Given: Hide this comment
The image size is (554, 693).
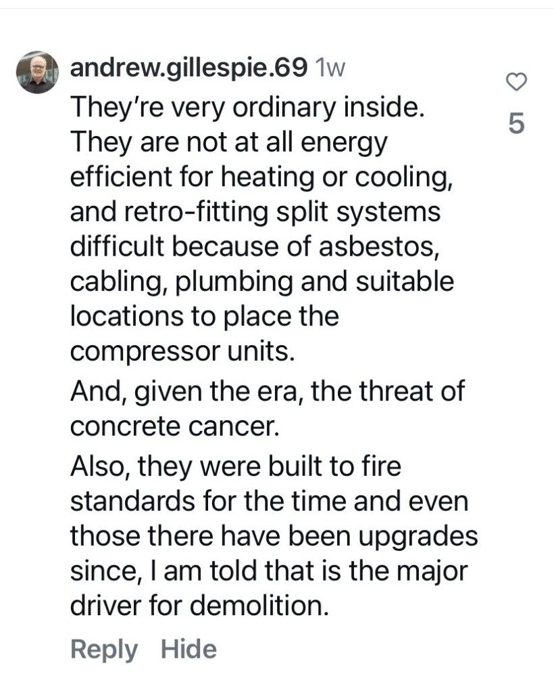Looking at the screenshot, I should [x=189, y=650].
